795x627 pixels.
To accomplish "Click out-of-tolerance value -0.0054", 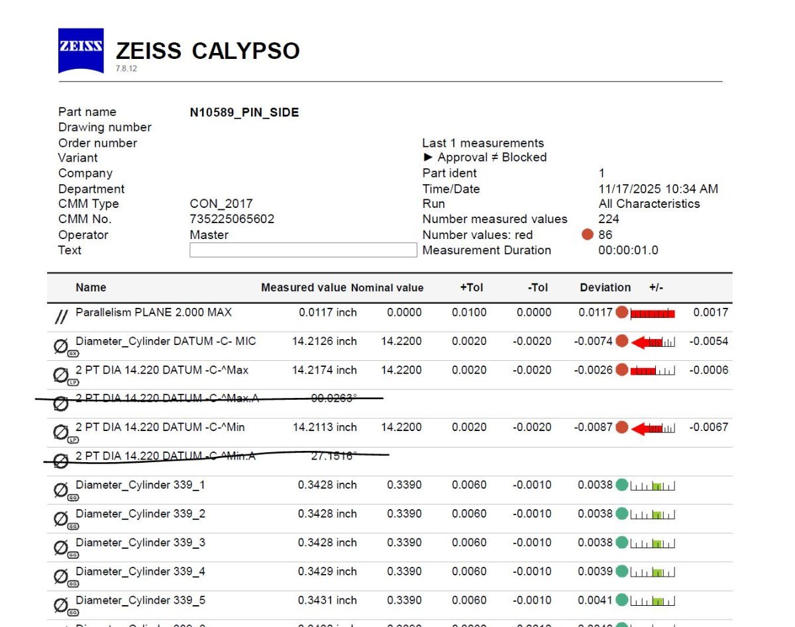I will click(709, 342).
